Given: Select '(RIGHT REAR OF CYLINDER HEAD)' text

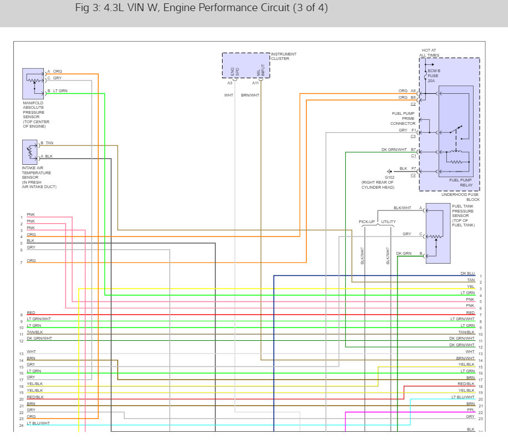Looking at the screenshot, I should click(378, 185).
